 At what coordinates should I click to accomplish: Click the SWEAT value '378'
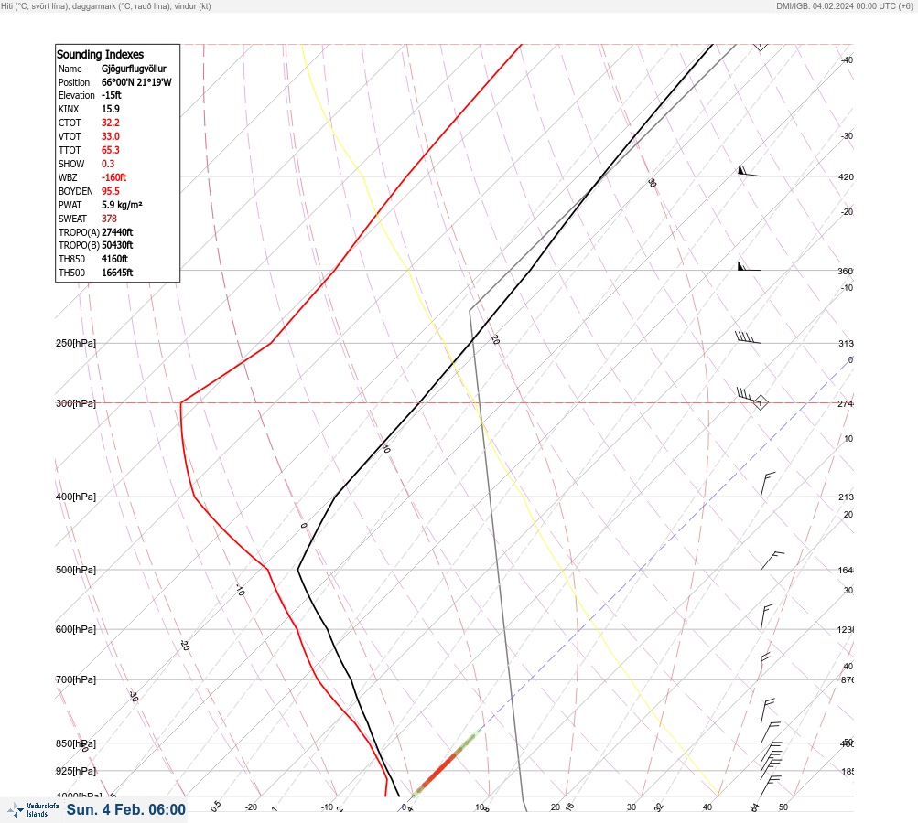coord(110,219)
